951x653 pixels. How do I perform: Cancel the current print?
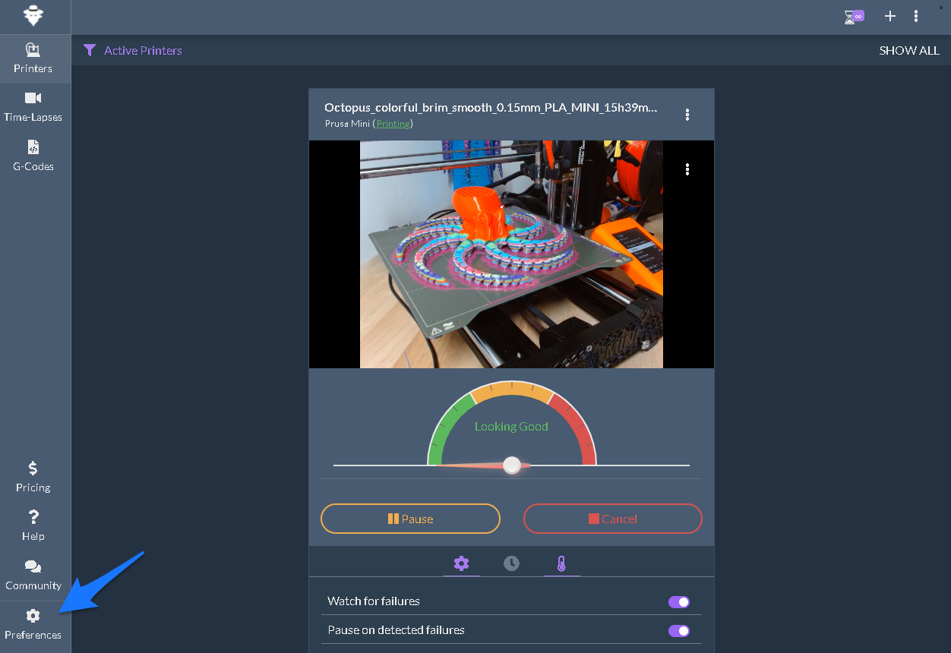point(612,519)
